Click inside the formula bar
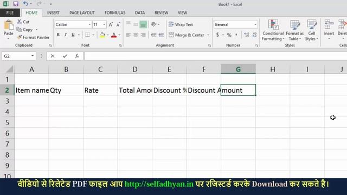The height and width of the screenshot is (195, 347). 216,56
